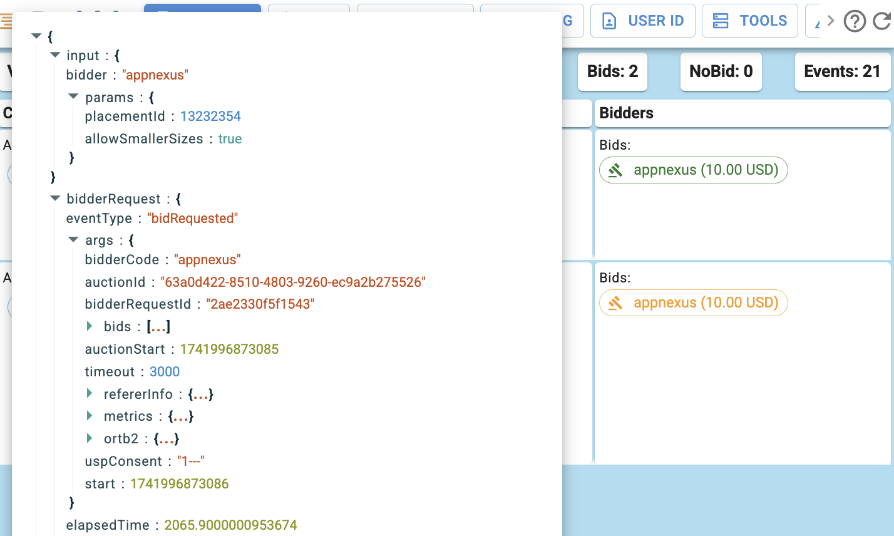Image resolution: width=894 pixels, height=536 pixels.
Task: Click the NoBid: 0 counter
Action: tap(721, 71)
